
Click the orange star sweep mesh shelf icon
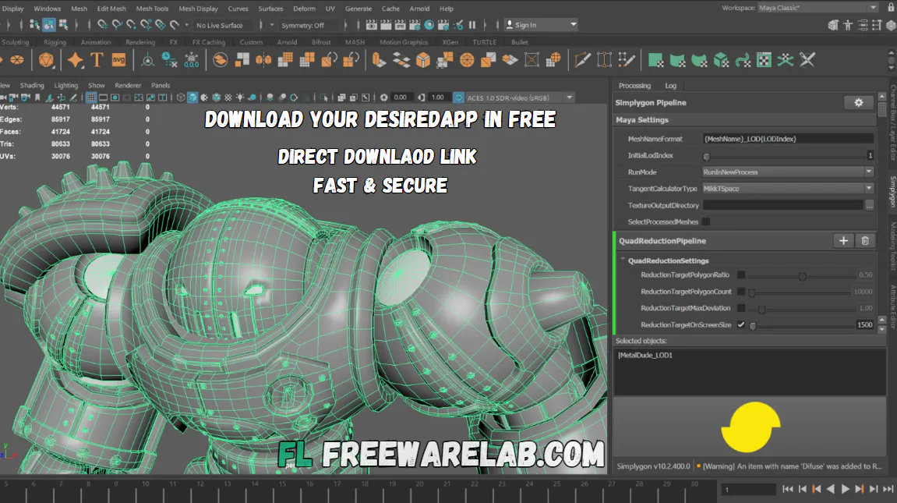pyautogui.click(x=75, y=60)
